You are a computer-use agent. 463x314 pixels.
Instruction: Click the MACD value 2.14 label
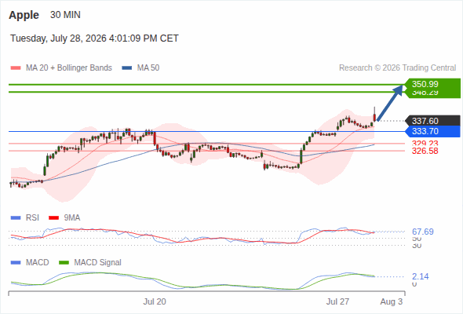420,276
